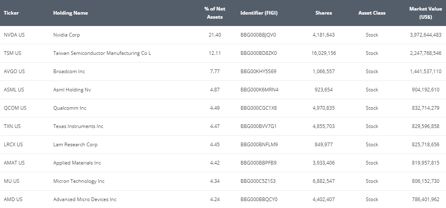
Task: Select the TXN US ticker cell
Action: coord(12,126)
